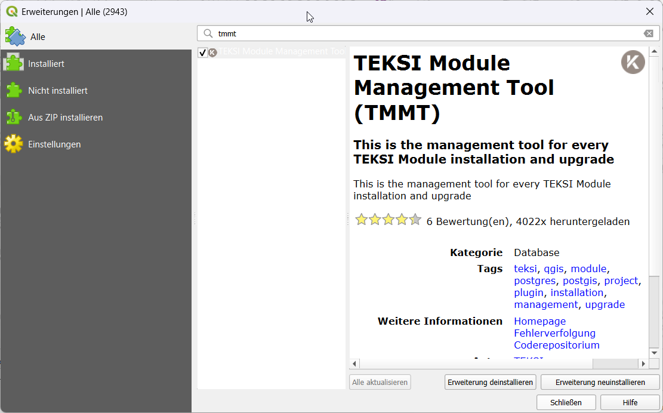Click the plugin tag link
This screenshot has width=663, height=413.
tap(529, 292)
